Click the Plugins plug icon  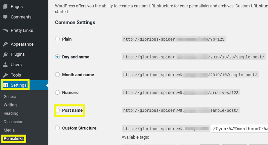click(x=5, y=54)
